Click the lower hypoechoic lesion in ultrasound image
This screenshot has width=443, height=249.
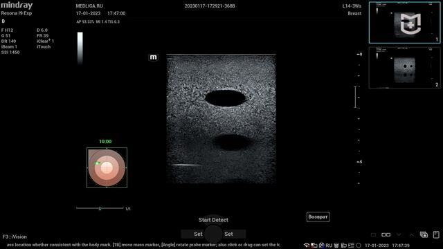pos(232,142)
